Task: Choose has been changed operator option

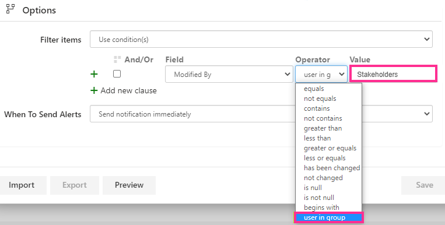Action: click(x=328, y=168)
